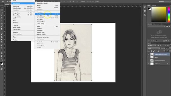Select the Brush tool
This screenshot has width=171, height=96.
2,26
